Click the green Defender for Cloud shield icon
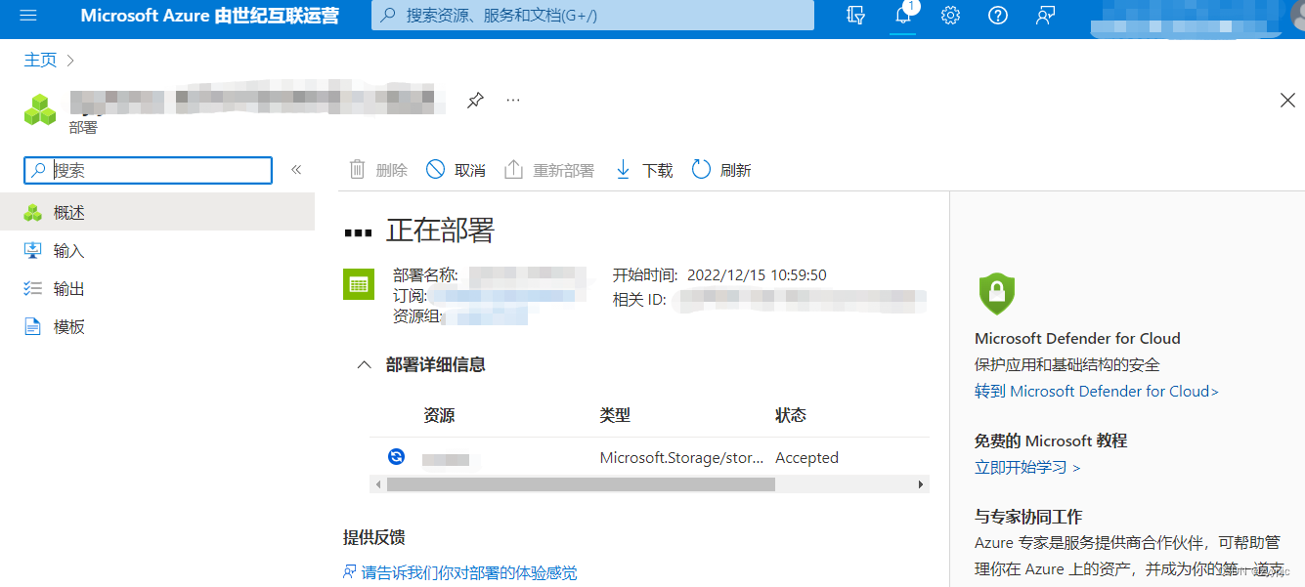 (997, 293)
